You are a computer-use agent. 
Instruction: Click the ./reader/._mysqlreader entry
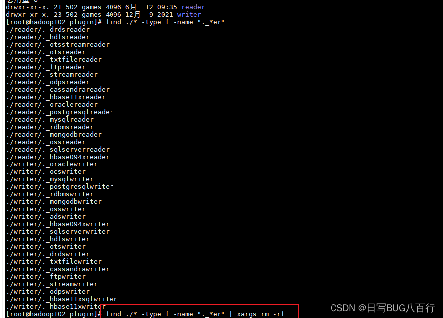pyautogui.click(x=50, y=120)
